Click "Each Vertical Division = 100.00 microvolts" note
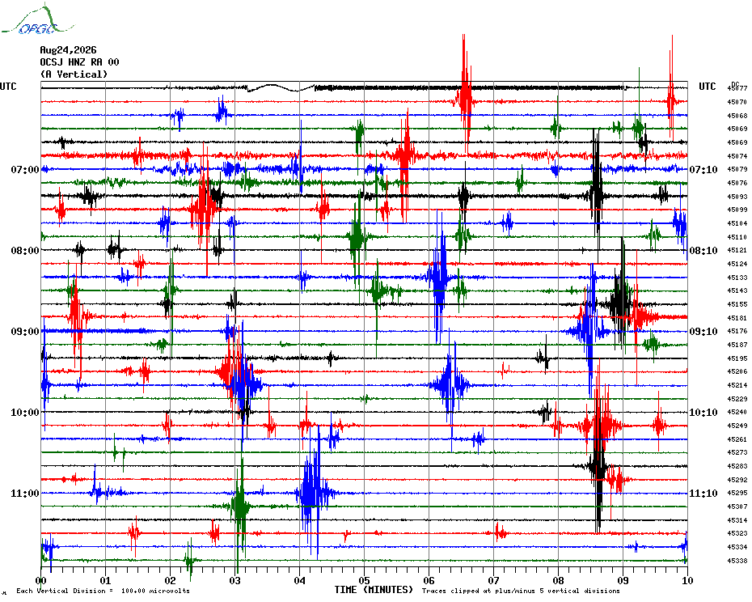The width and height of the screenshot is (752, 602). (104, 591)
